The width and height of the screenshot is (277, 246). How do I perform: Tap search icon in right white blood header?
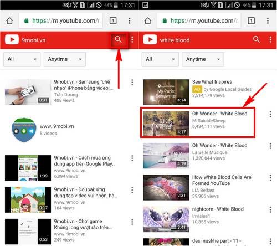(x=257, y=39)
